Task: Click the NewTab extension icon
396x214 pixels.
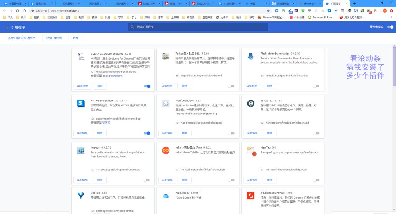Action: (x=252, y=151)
